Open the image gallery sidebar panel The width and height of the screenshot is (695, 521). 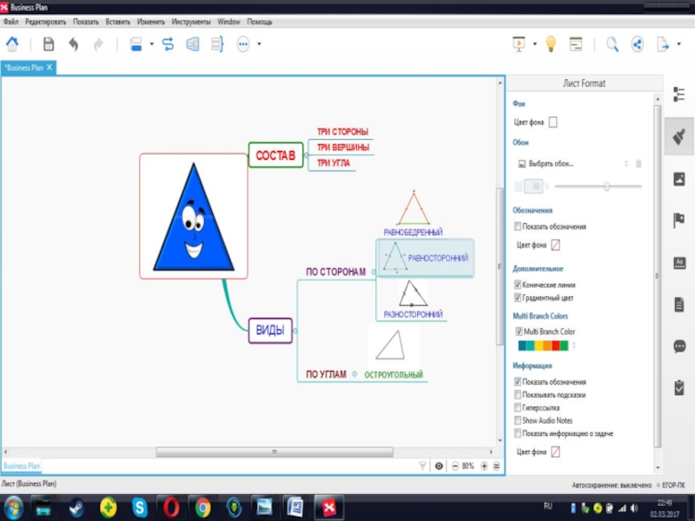(x=679, y=179)
